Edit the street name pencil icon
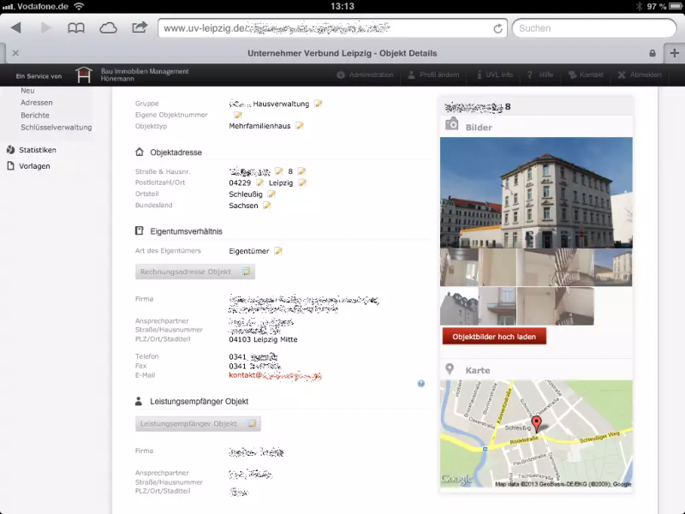 click(x=279, y=171)
